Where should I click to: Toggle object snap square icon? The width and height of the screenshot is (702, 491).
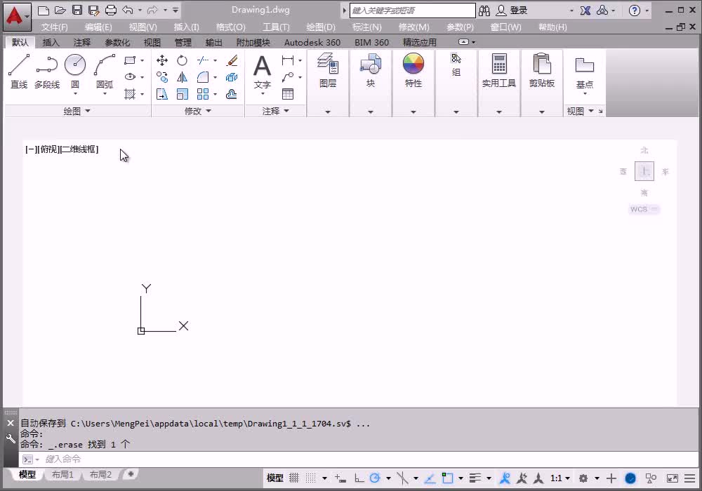click(446, 478)
